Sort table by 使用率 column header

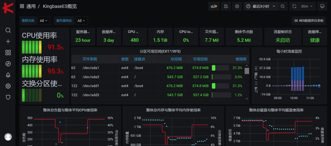(x=241, y=59)
